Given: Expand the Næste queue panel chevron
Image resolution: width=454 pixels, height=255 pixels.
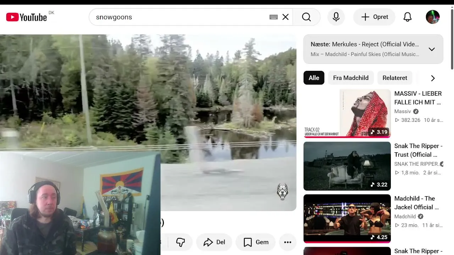Looking at the screenshot, I should coord(432,49).
